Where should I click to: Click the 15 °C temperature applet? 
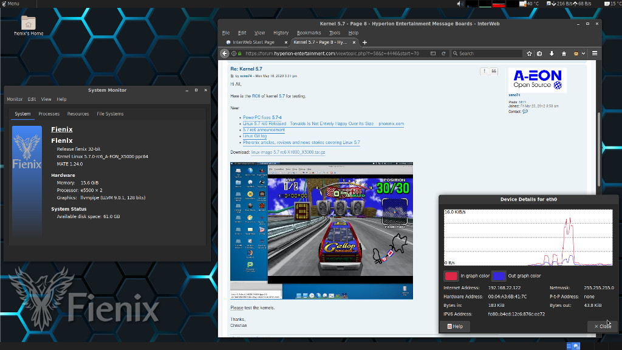613,4
